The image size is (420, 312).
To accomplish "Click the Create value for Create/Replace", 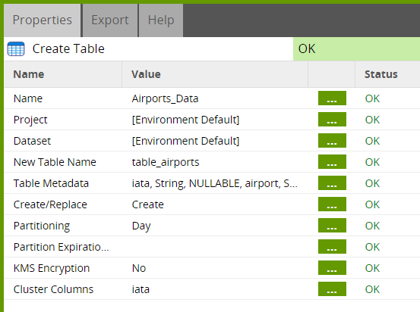I will coord(147,204).
